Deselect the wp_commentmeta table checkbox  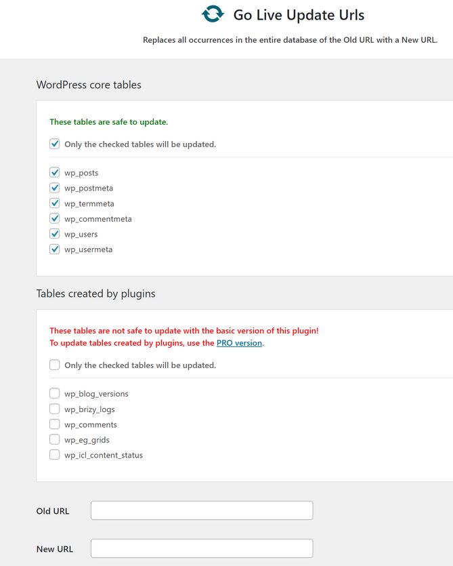click(x=54, y=218)
